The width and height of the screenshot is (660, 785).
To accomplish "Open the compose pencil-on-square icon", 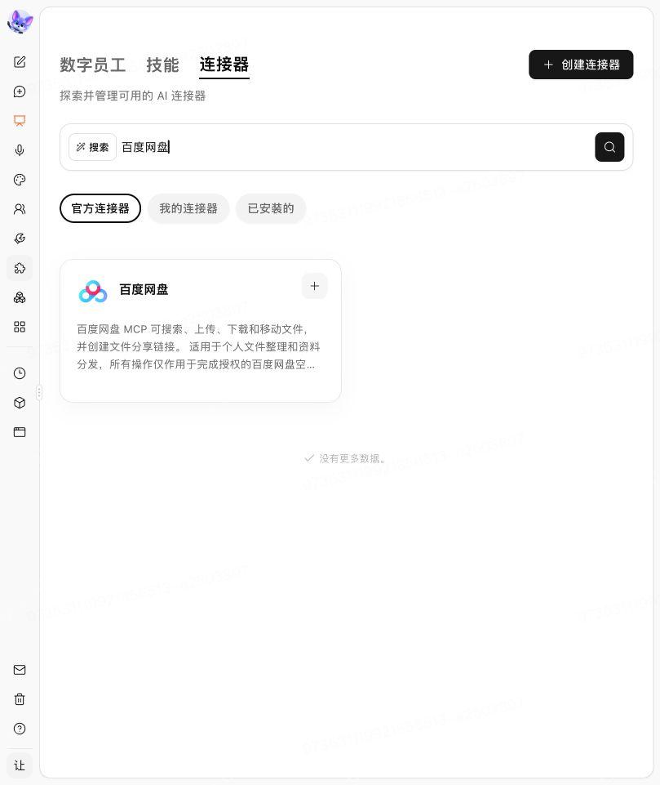I will tap(20, 62).
